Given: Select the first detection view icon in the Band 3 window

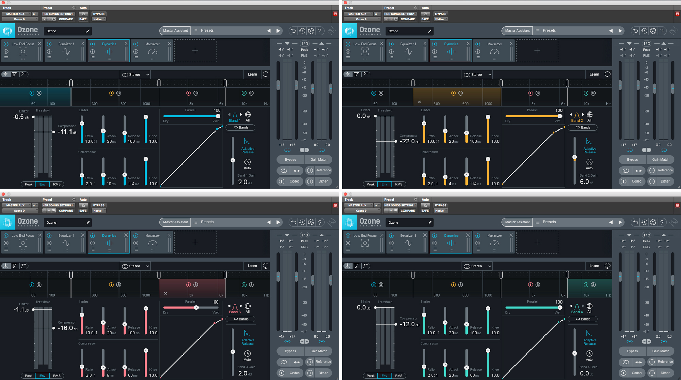Looking at the screenshot, I should point(6,266).
